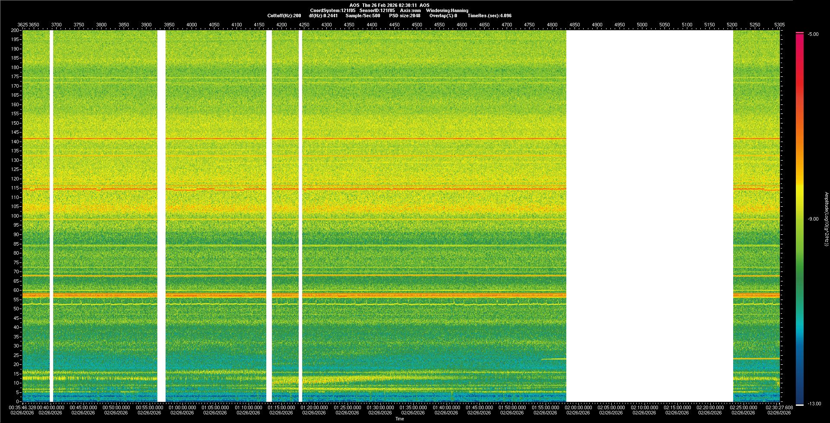
Task: Select the Cuttoff(Hz):200 parameter text
Action: coord(284,16)
